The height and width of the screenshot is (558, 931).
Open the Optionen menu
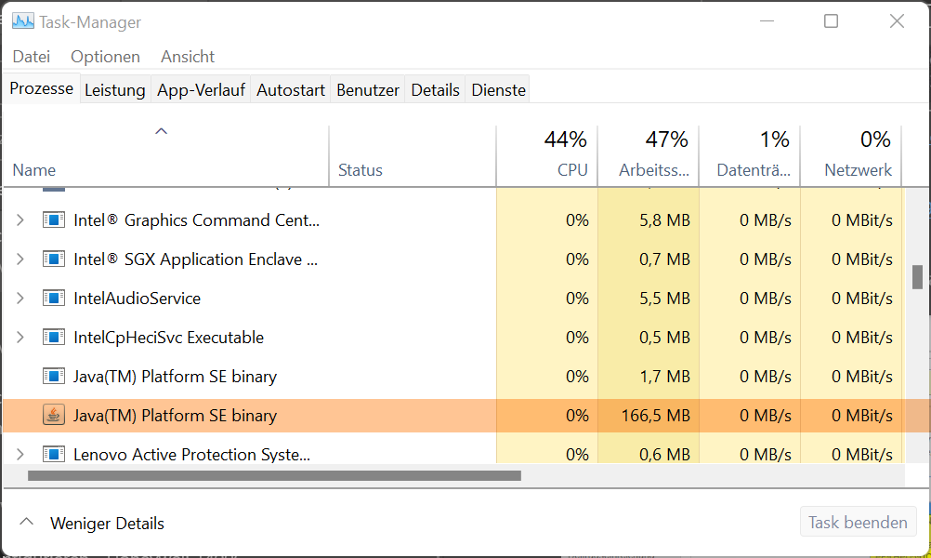tap(105, 57)
